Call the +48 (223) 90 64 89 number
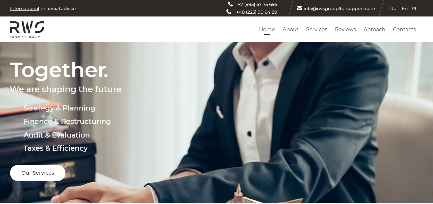Viewport: 433px width, 204px height. point(257,12)
